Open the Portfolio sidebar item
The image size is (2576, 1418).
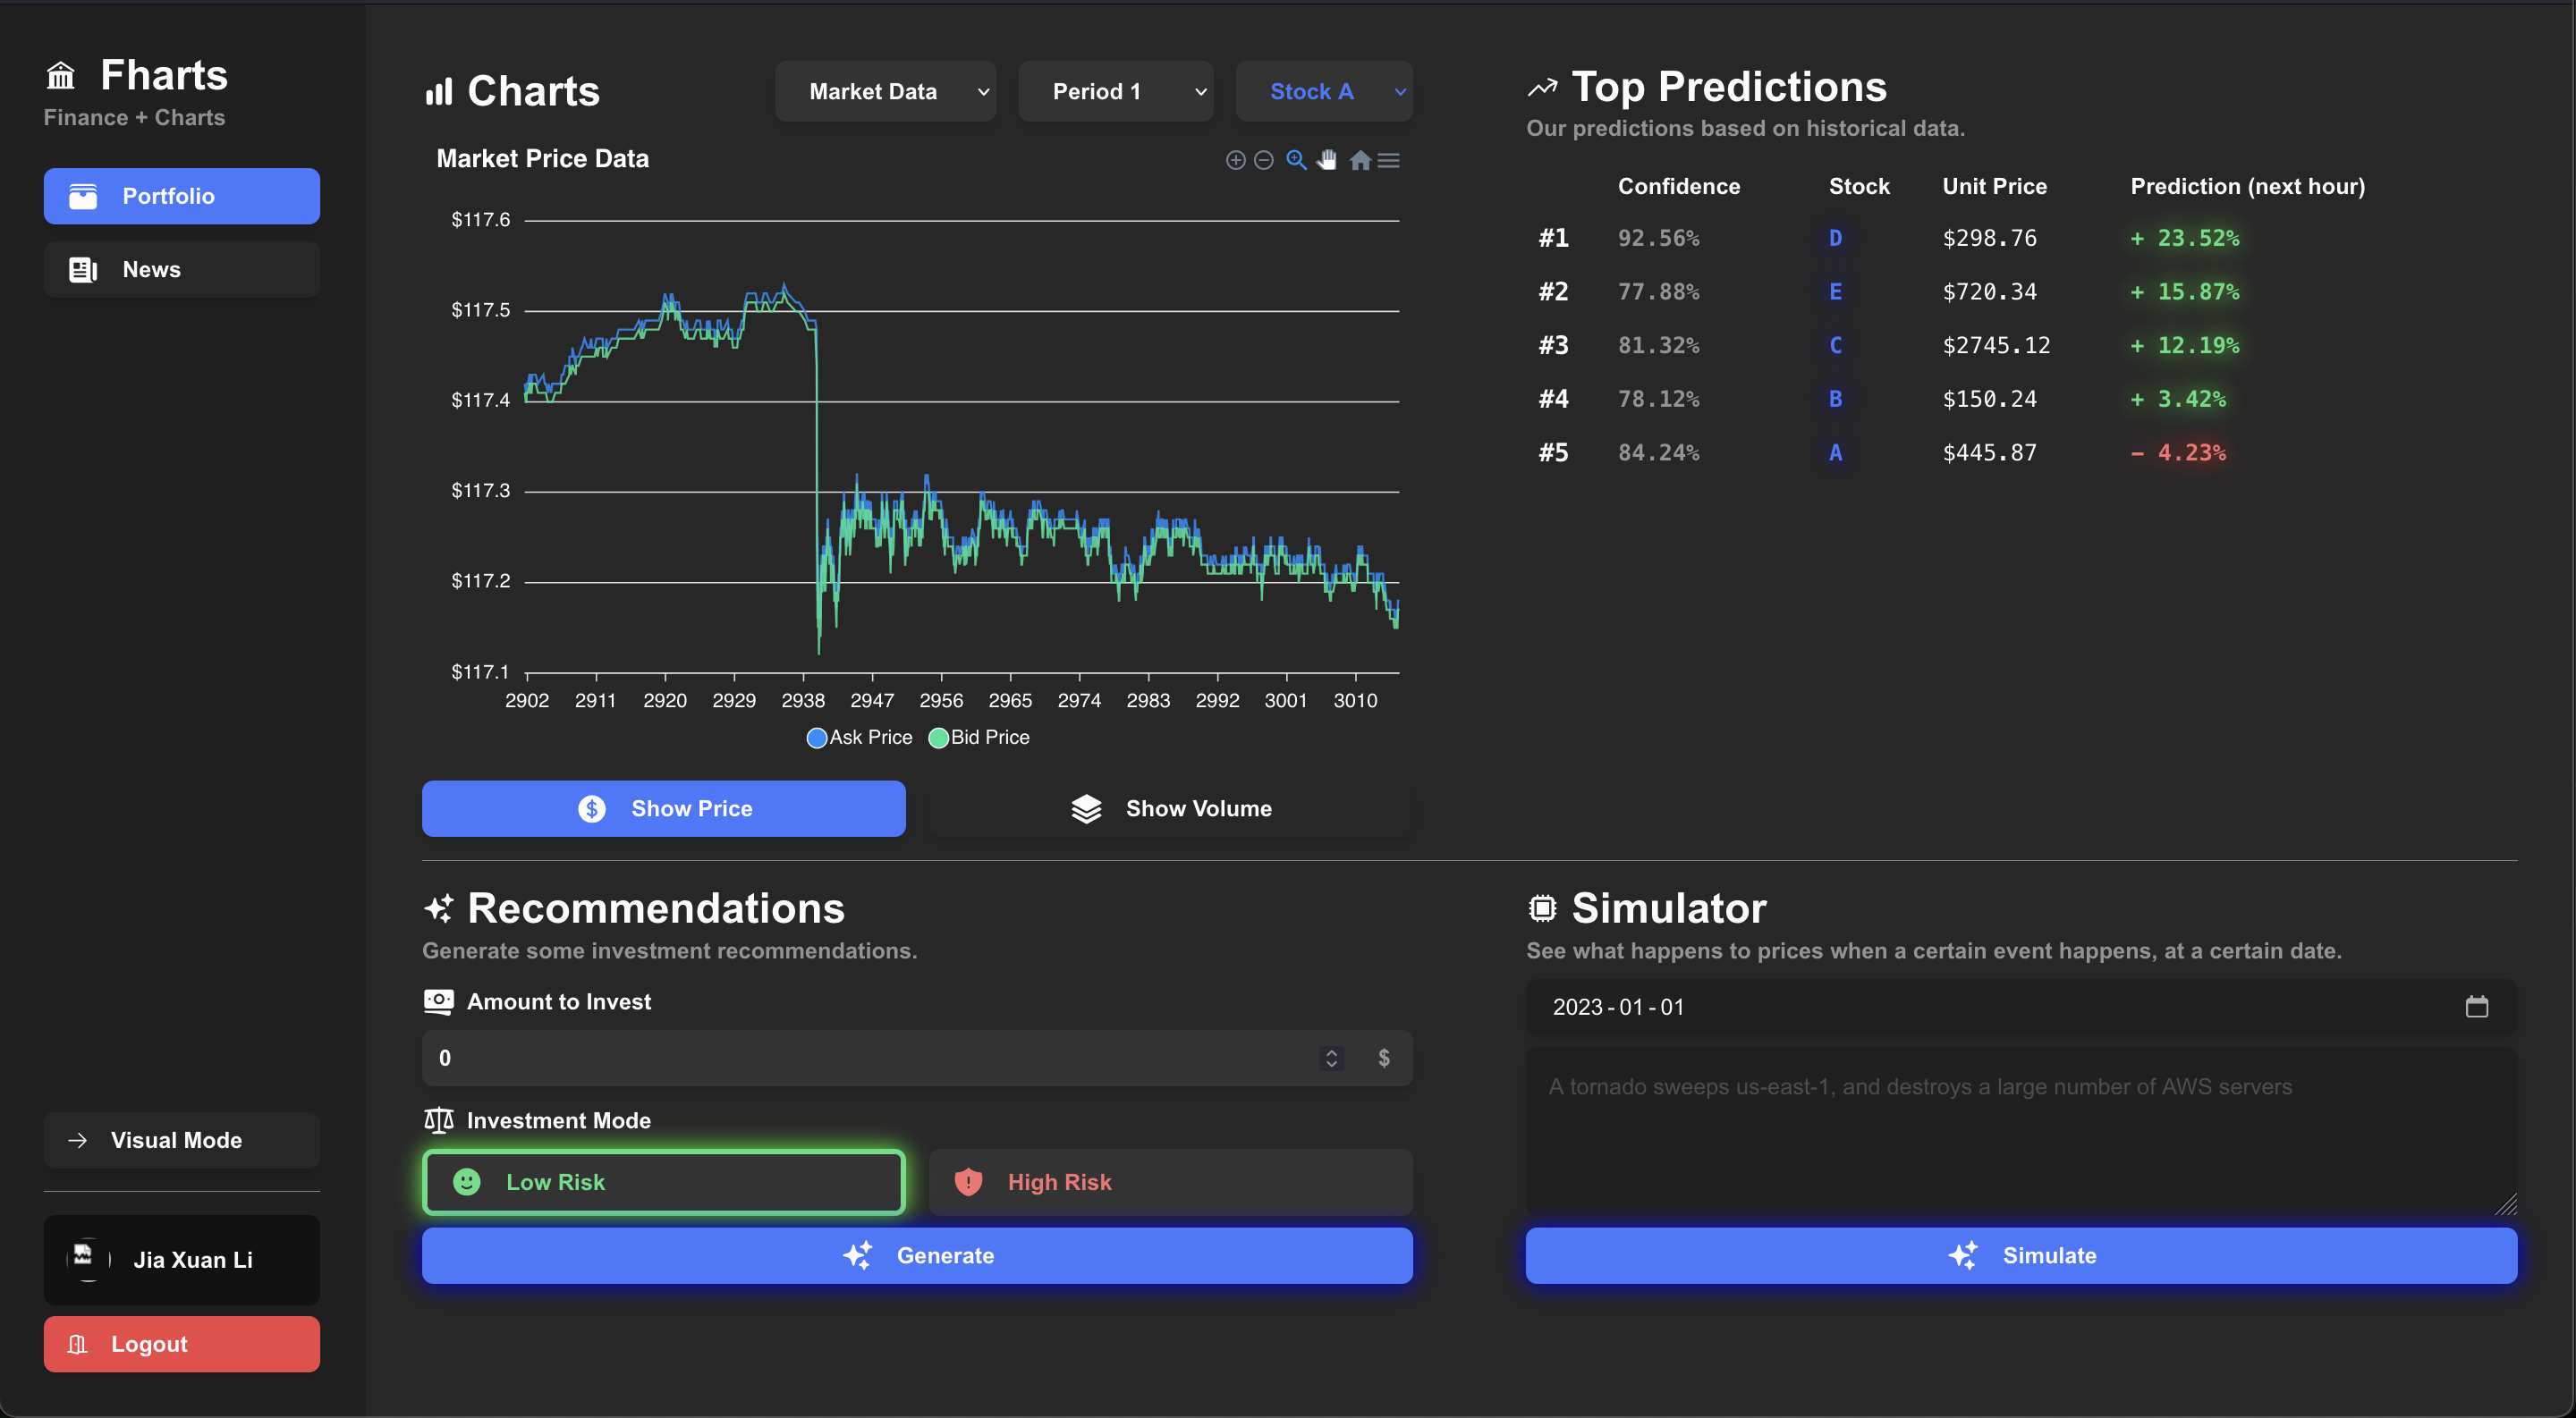(x=181, y=196)
